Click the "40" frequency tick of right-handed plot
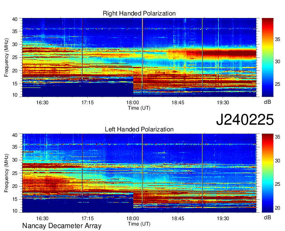285x231 pixels. coord(15,19)
